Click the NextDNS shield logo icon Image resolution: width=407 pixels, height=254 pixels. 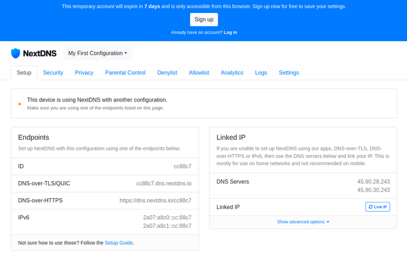[16, 53]
